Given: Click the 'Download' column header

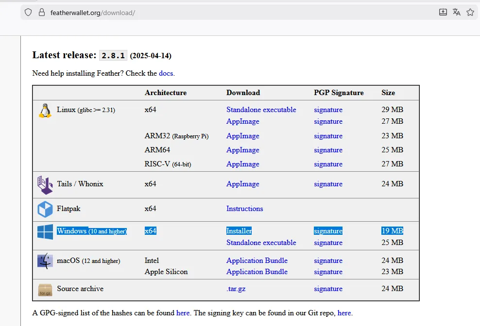Looking at the screenshot, I should pyautogui.click(x=243, y=93).
